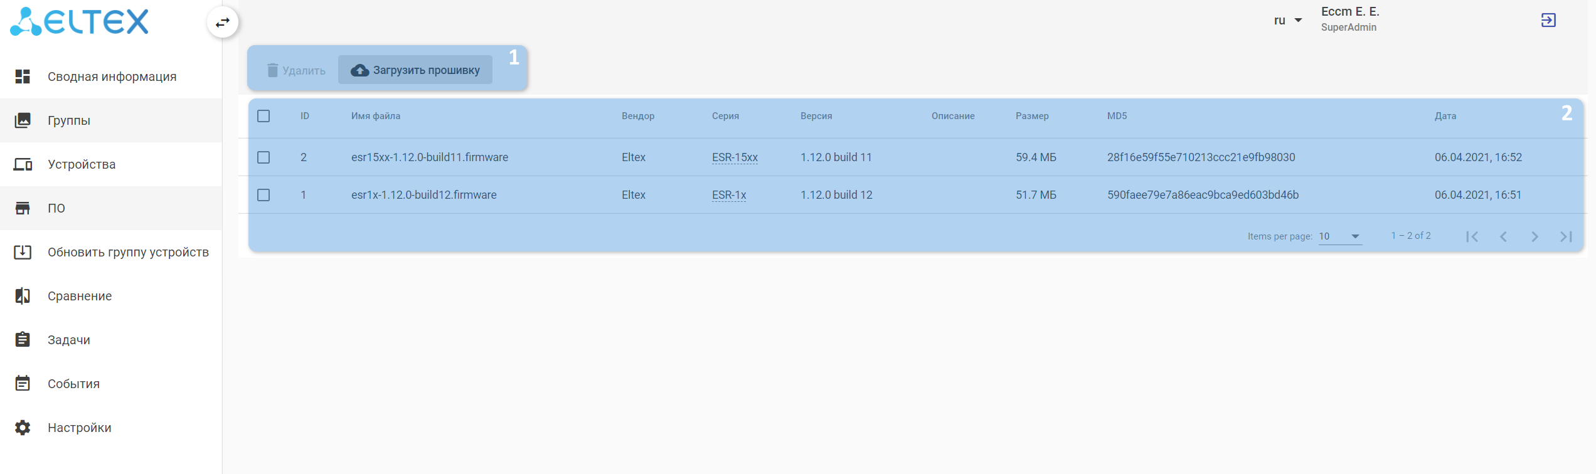Viewport: 1596px width, 474px height.
Task: Open the Items per page dropdown
Action: point(1340,236)
